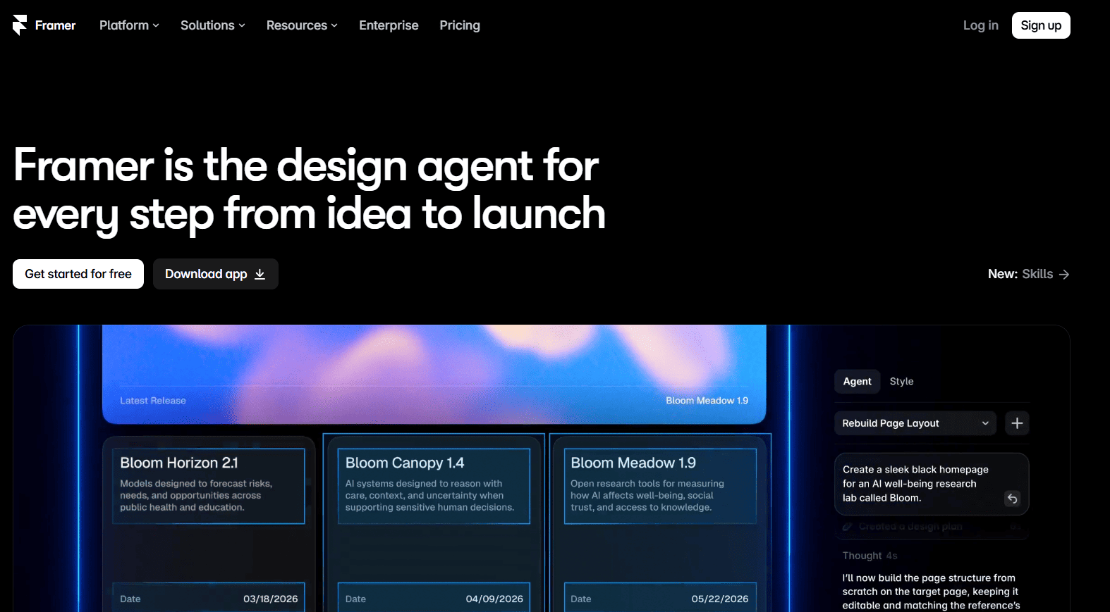Click the Framer brand name
The image size is (1110, 612).
56,25
